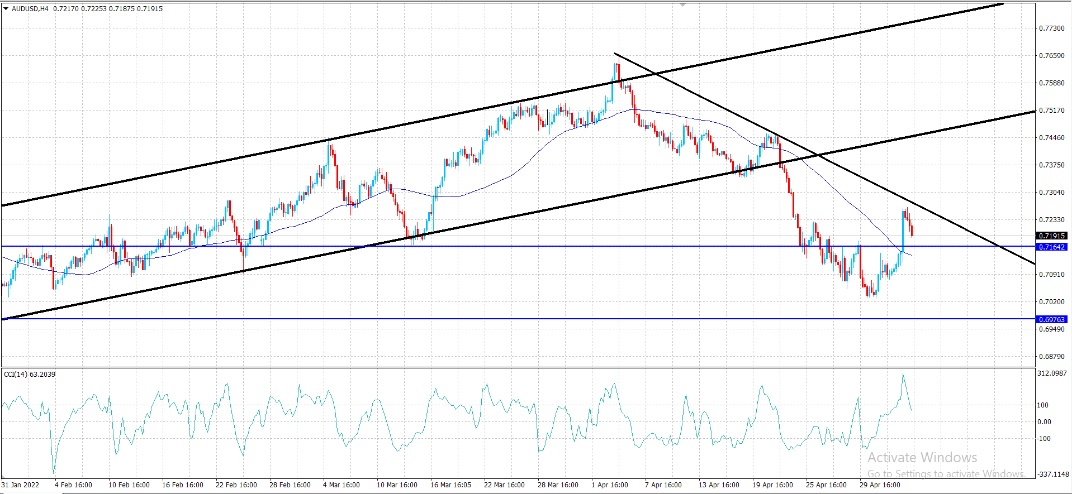Click the -337.1148 CCI scale minimum
1072x494 pixels.
coord(1053,474)
